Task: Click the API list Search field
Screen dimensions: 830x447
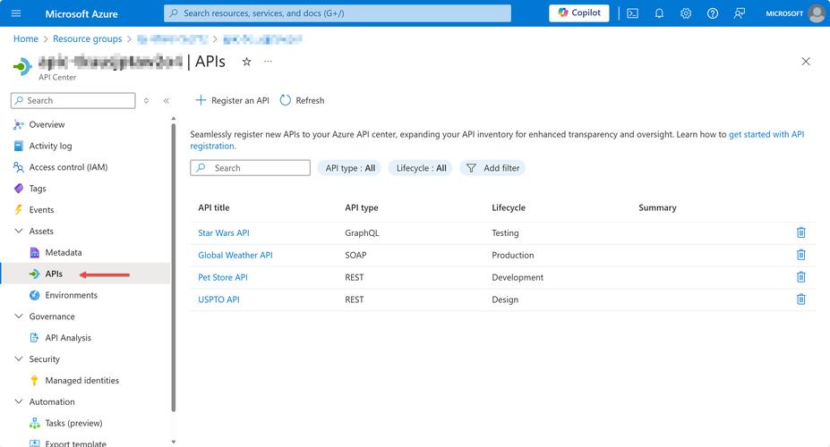Action: point(250,168)
